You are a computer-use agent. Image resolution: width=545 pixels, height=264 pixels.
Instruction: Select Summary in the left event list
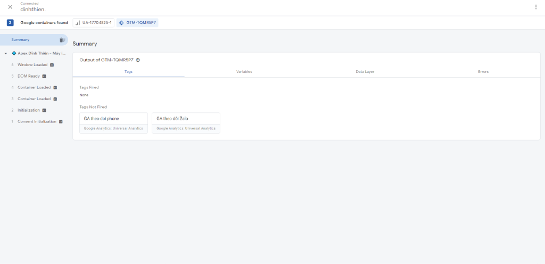[20, 40]
